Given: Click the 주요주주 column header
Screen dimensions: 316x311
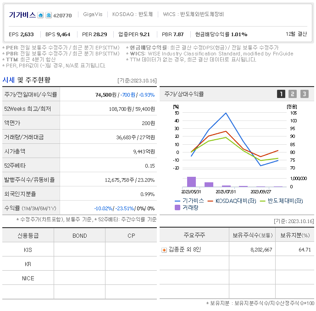Looking at the screenshot, I should tap(194, 235).
